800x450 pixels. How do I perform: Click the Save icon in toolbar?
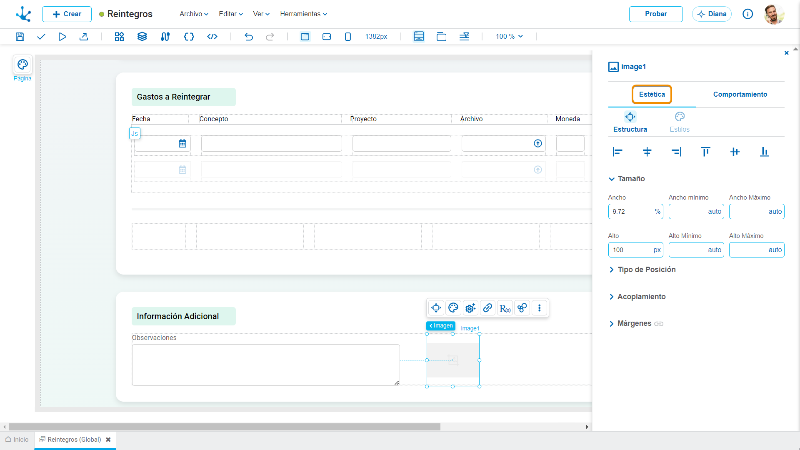click(x=20, y=37)
